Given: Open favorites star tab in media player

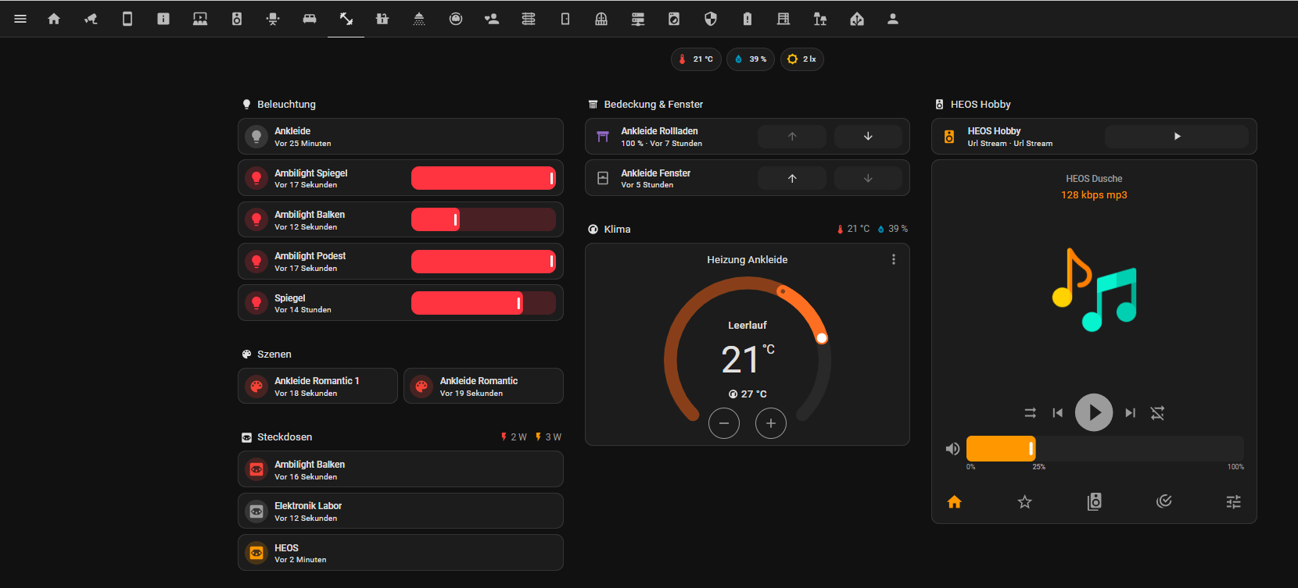Looking at the screenshot, I should coord(1024,502).
